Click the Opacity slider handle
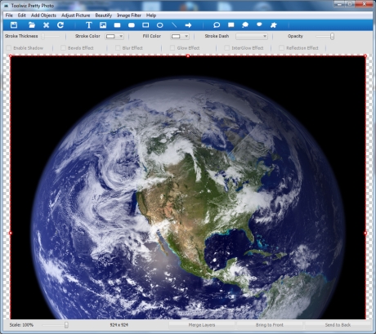This screenshot has width=376, height=334. point(332,36)
